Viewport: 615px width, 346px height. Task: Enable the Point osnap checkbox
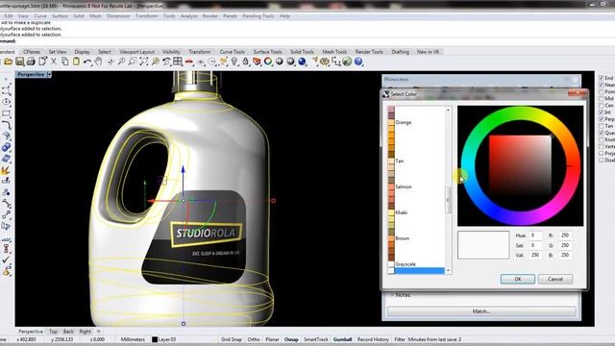point(602,91)
